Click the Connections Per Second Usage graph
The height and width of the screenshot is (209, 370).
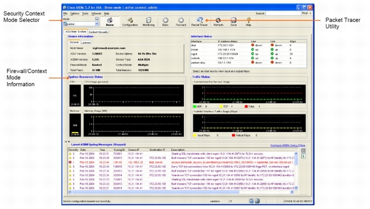(249, 94)
